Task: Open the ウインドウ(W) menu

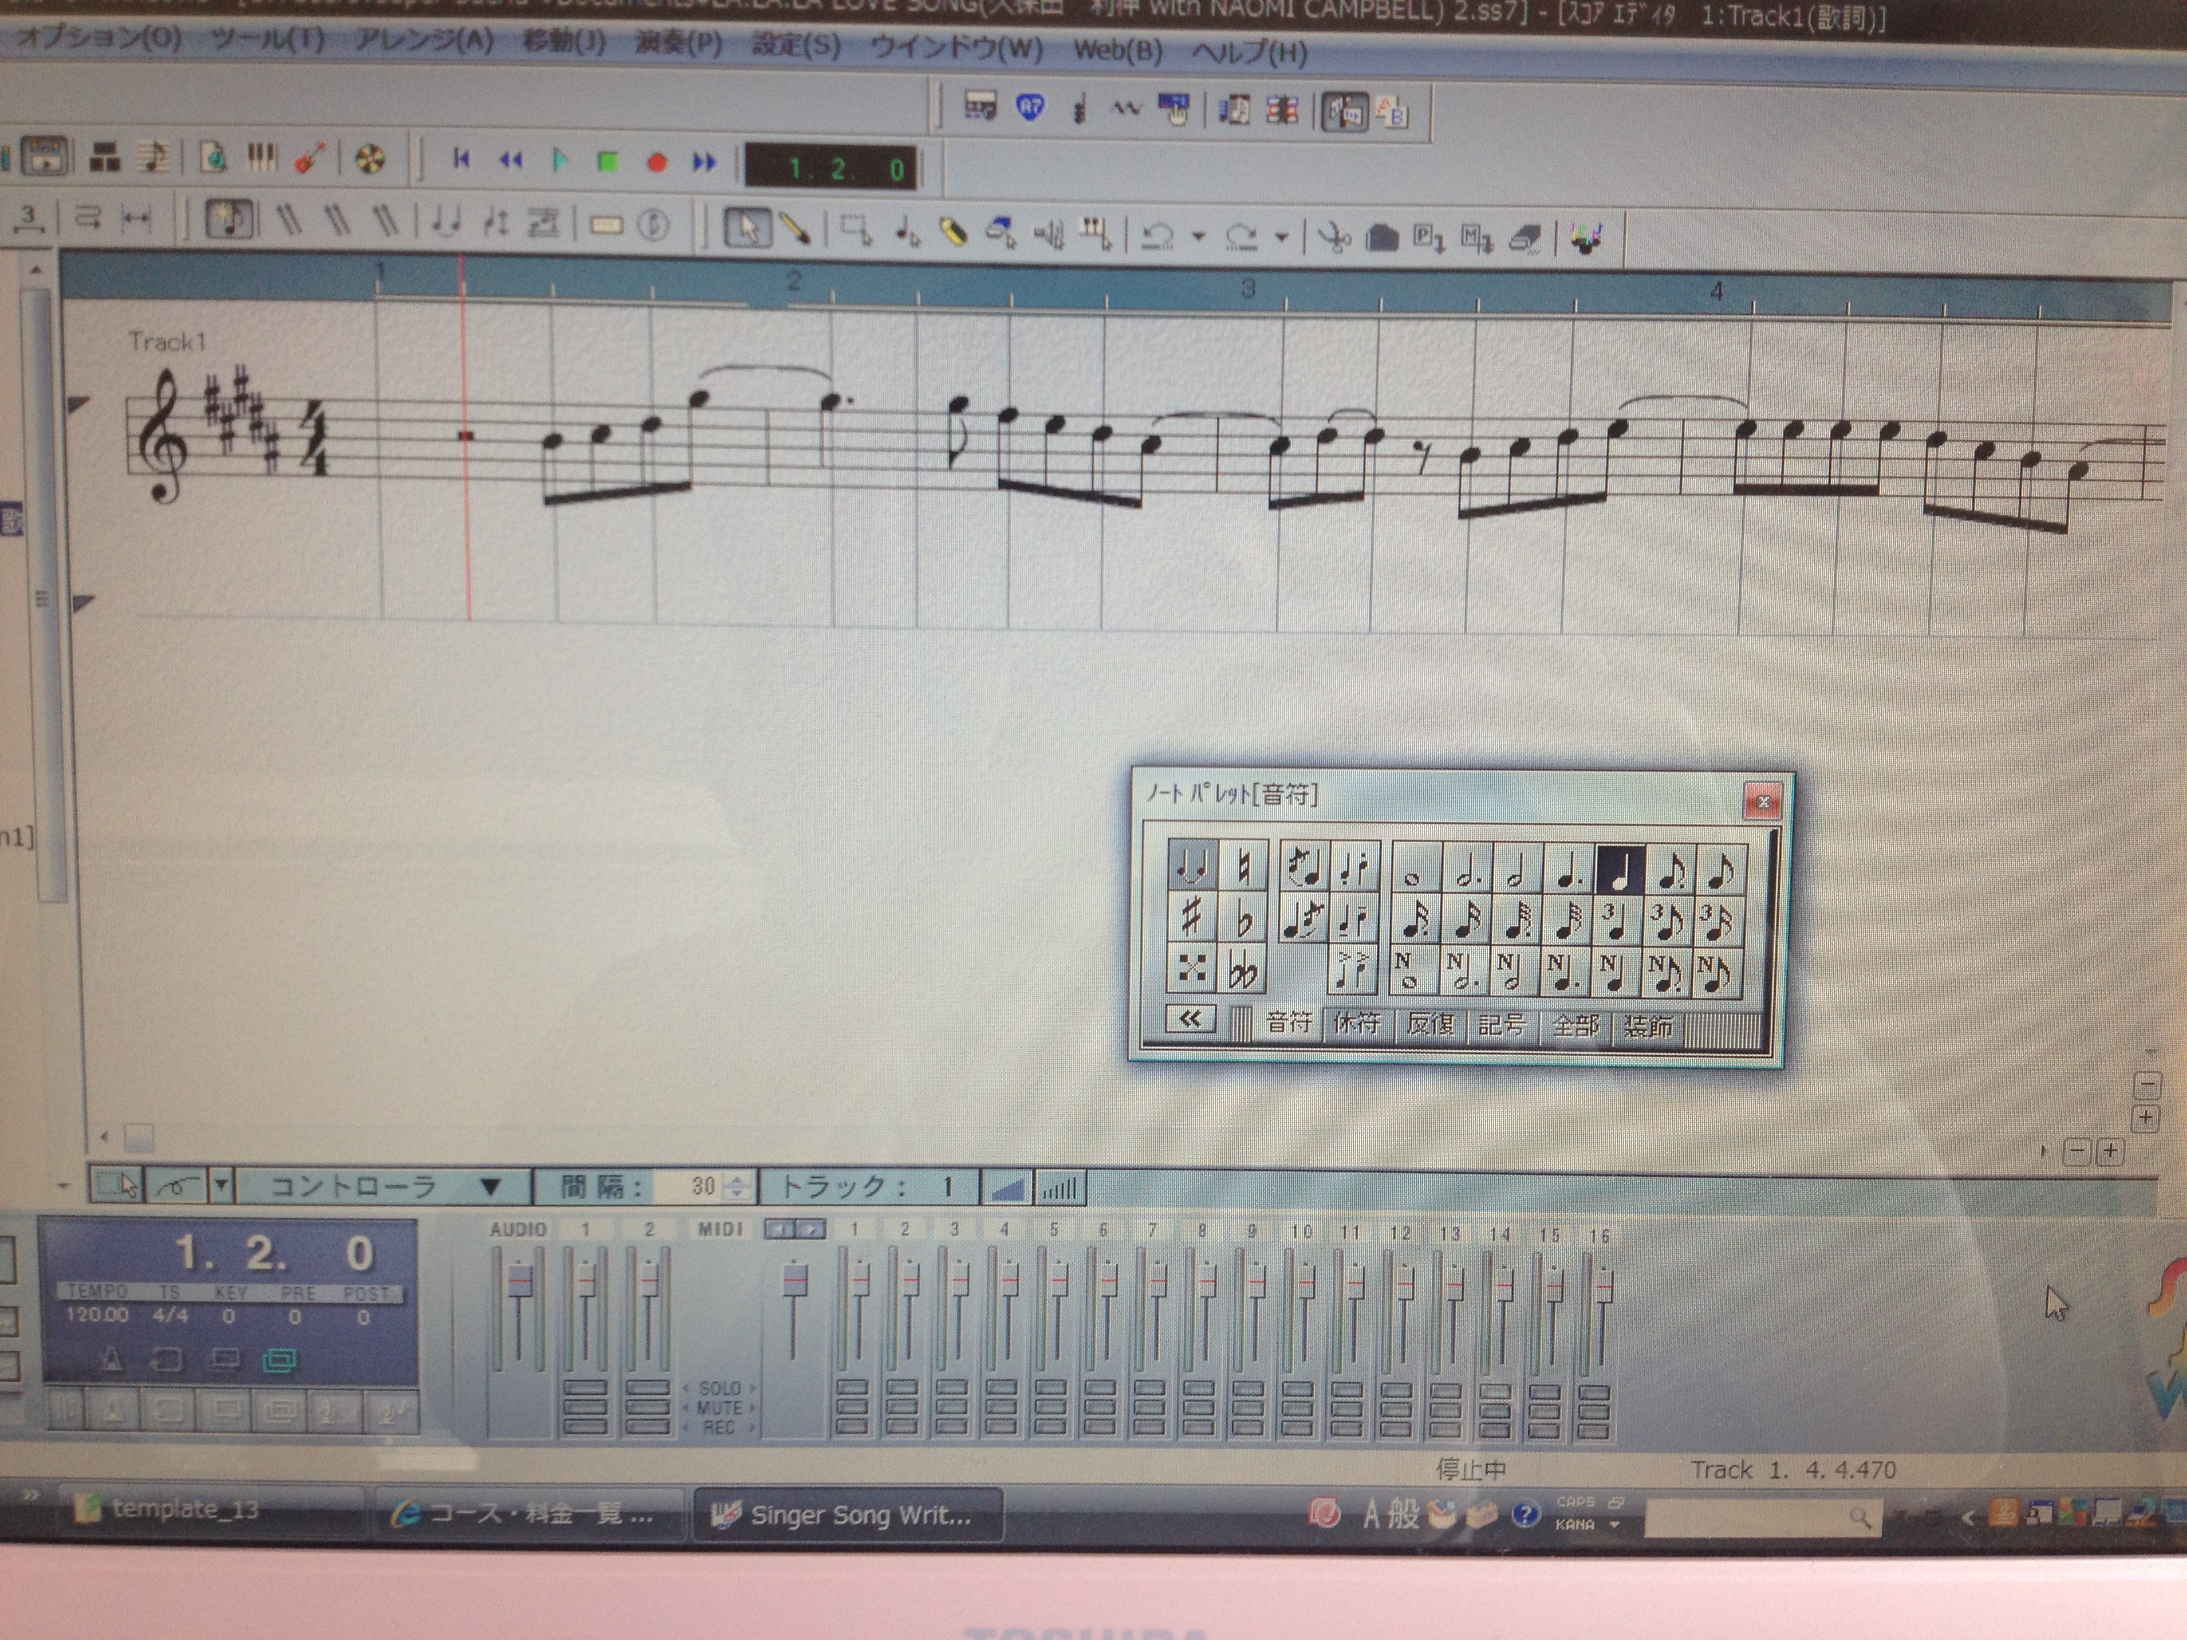Action: coord(956,48)
